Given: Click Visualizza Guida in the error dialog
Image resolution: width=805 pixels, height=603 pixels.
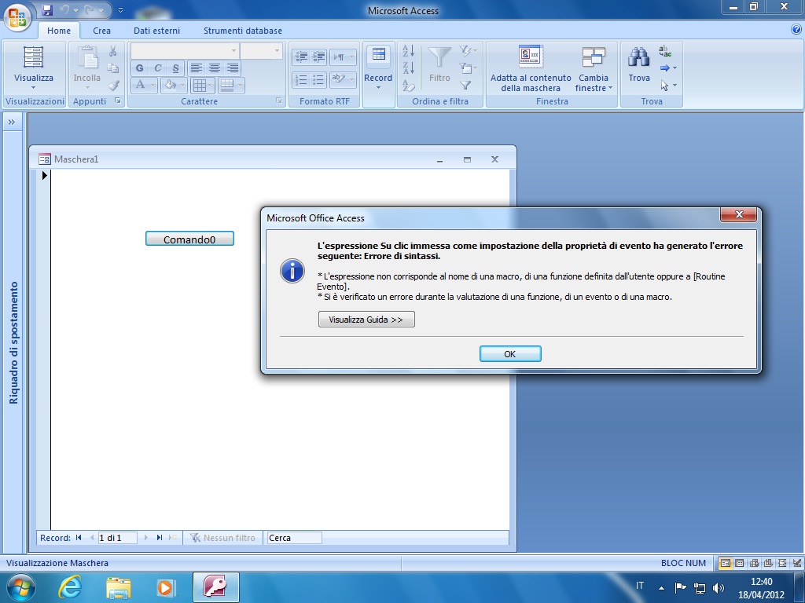Looking at the screenshot, I should [366, 320].
